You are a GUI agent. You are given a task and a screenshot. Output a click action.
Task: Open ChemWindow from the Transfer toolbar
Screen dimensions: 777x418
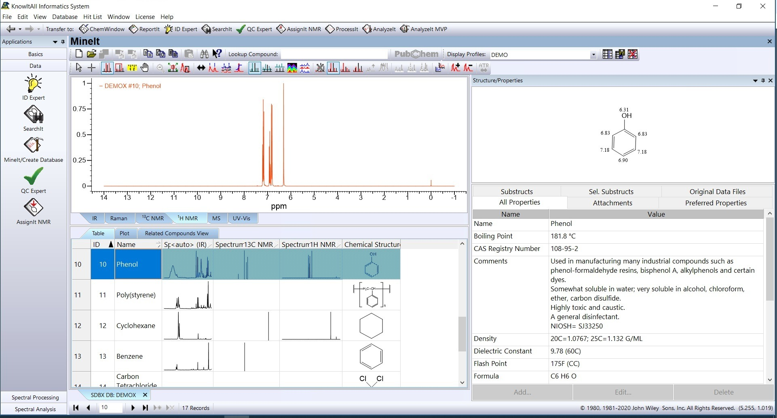(x=101, y=29)
